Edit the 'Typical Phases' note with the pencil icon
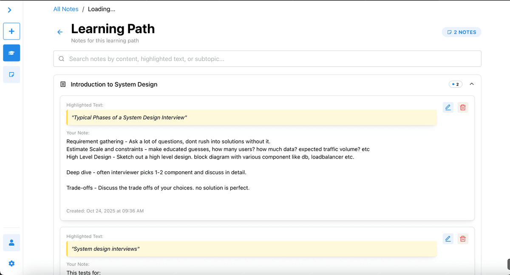 coord(448,107)
